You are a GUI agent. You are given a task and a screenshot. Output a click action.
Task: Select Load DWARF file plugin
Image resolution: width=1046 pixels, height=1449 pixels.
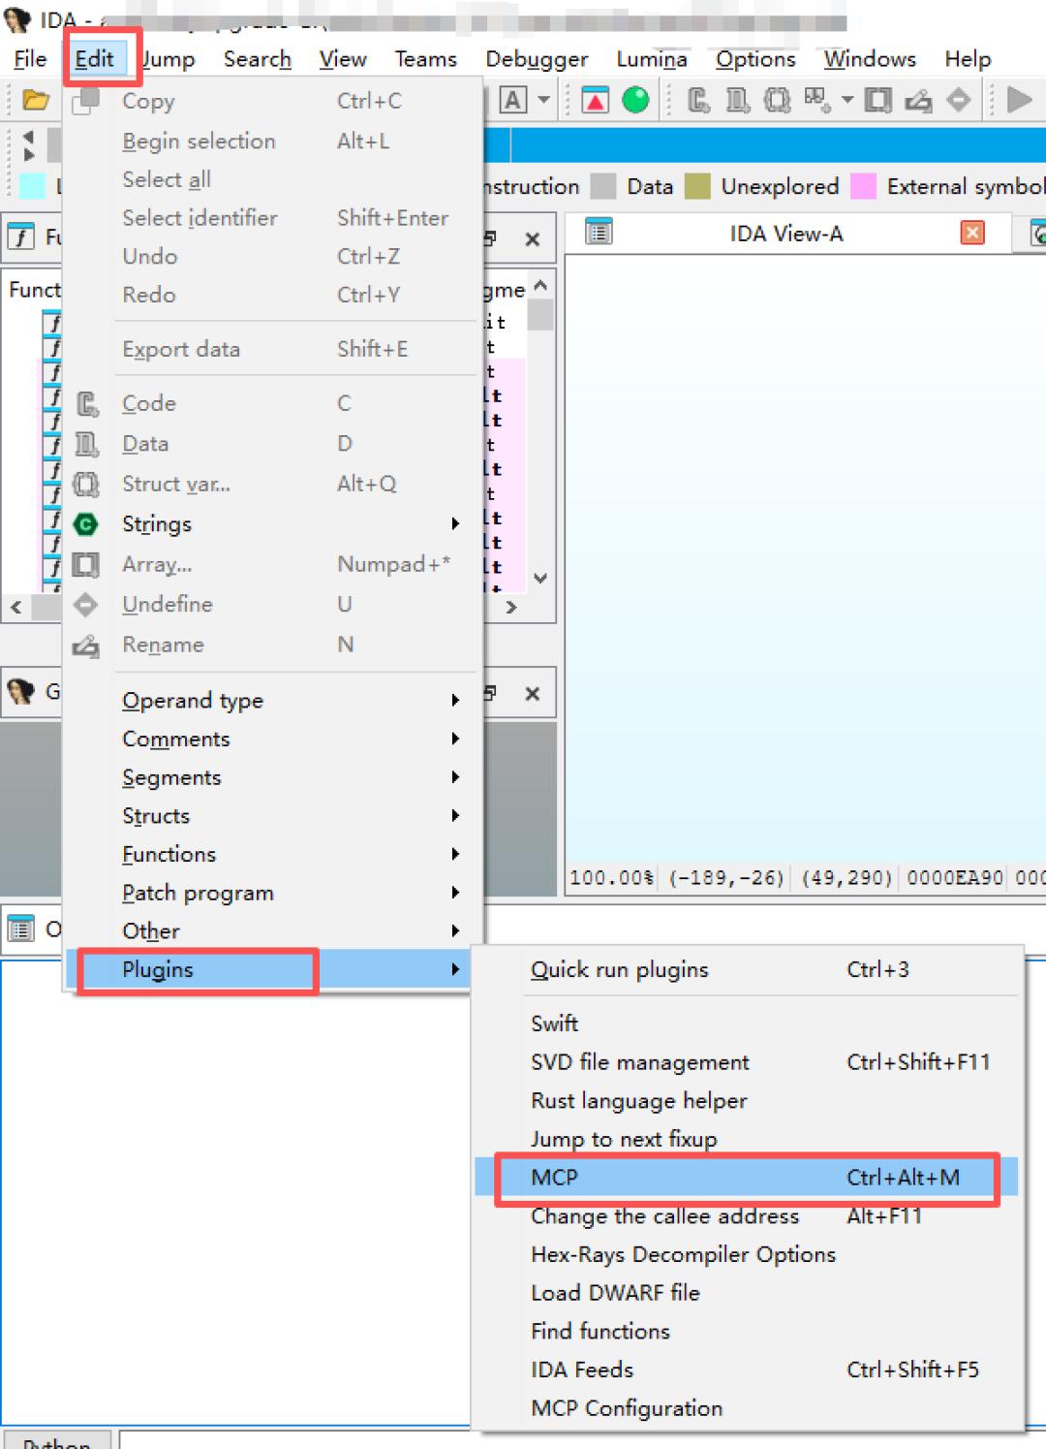point(746,1293)
